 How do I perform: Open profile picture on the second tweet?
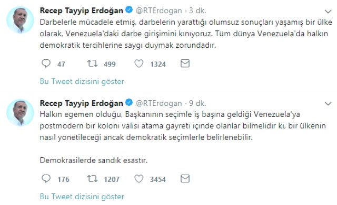pos(20,113)
